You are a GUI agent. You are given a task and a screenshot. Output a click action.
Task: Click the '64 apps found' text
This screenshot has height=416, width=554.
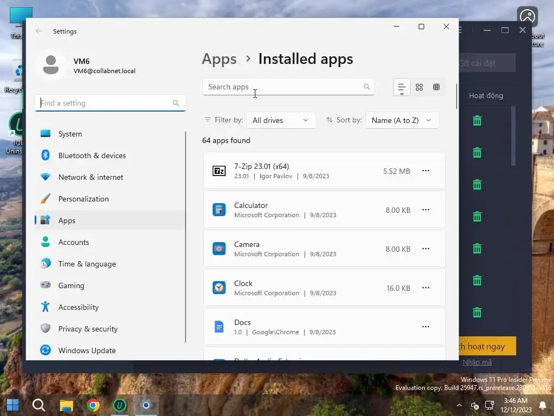pyautogui.click(x=226, y=140)
